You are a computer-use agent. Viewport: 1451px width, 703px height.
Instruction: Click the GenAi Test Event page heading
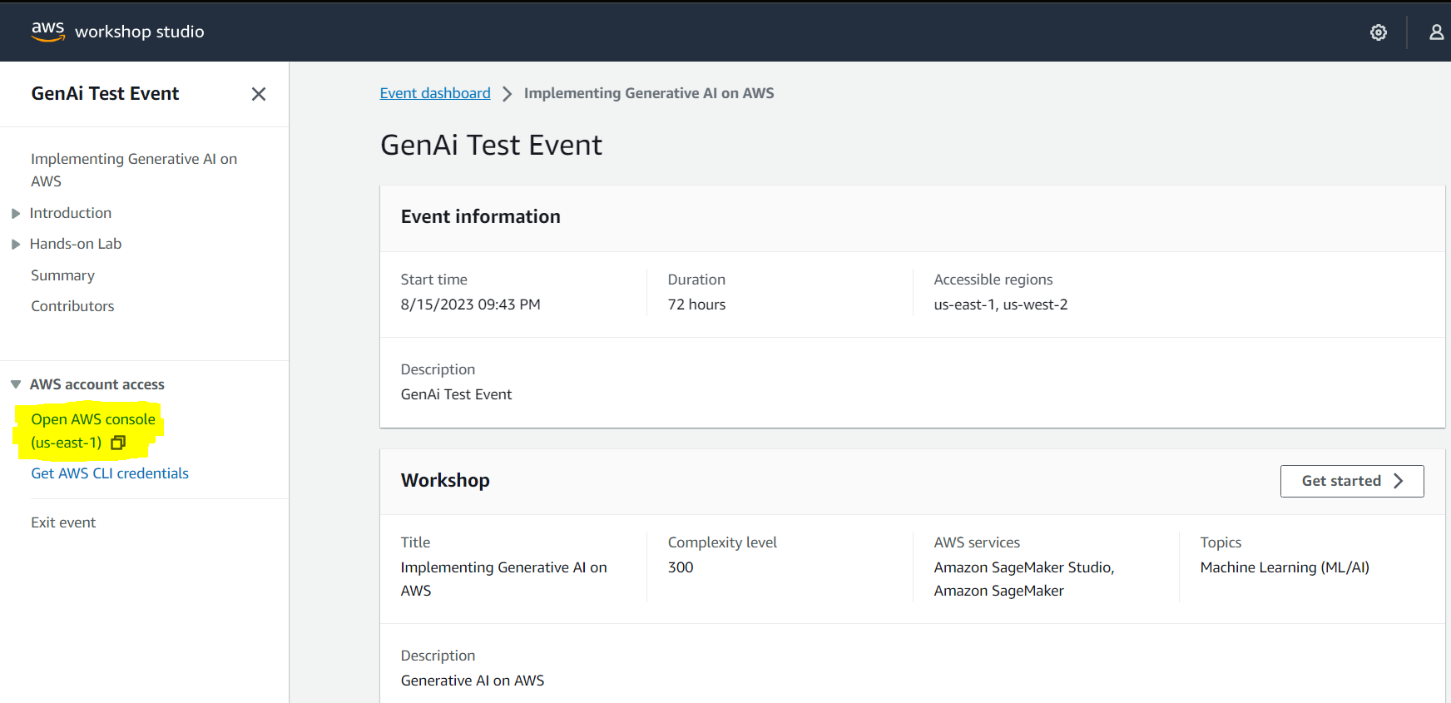click(491, 145)
